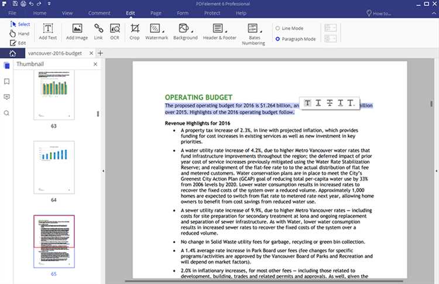Open the comments panel in the sidebar
439x284 pixels.
click(x=6, y=97)
